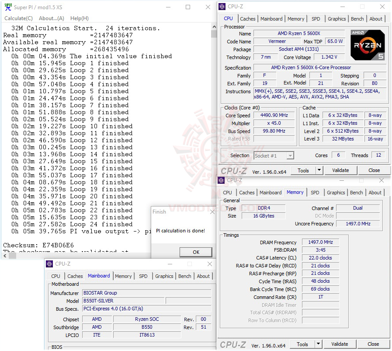
Task: Switch to About tab in top CPU-Z window
Action: [x=376, y=19]
